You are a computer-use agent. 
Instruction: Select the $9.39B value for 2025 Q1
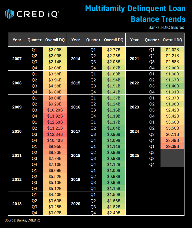172,146
